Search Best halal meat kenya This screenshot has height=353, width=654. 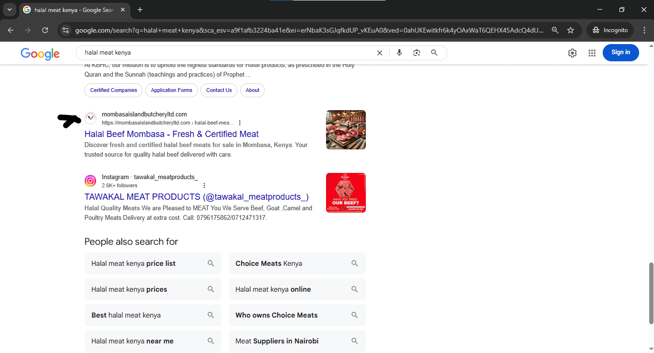point(153,315)
